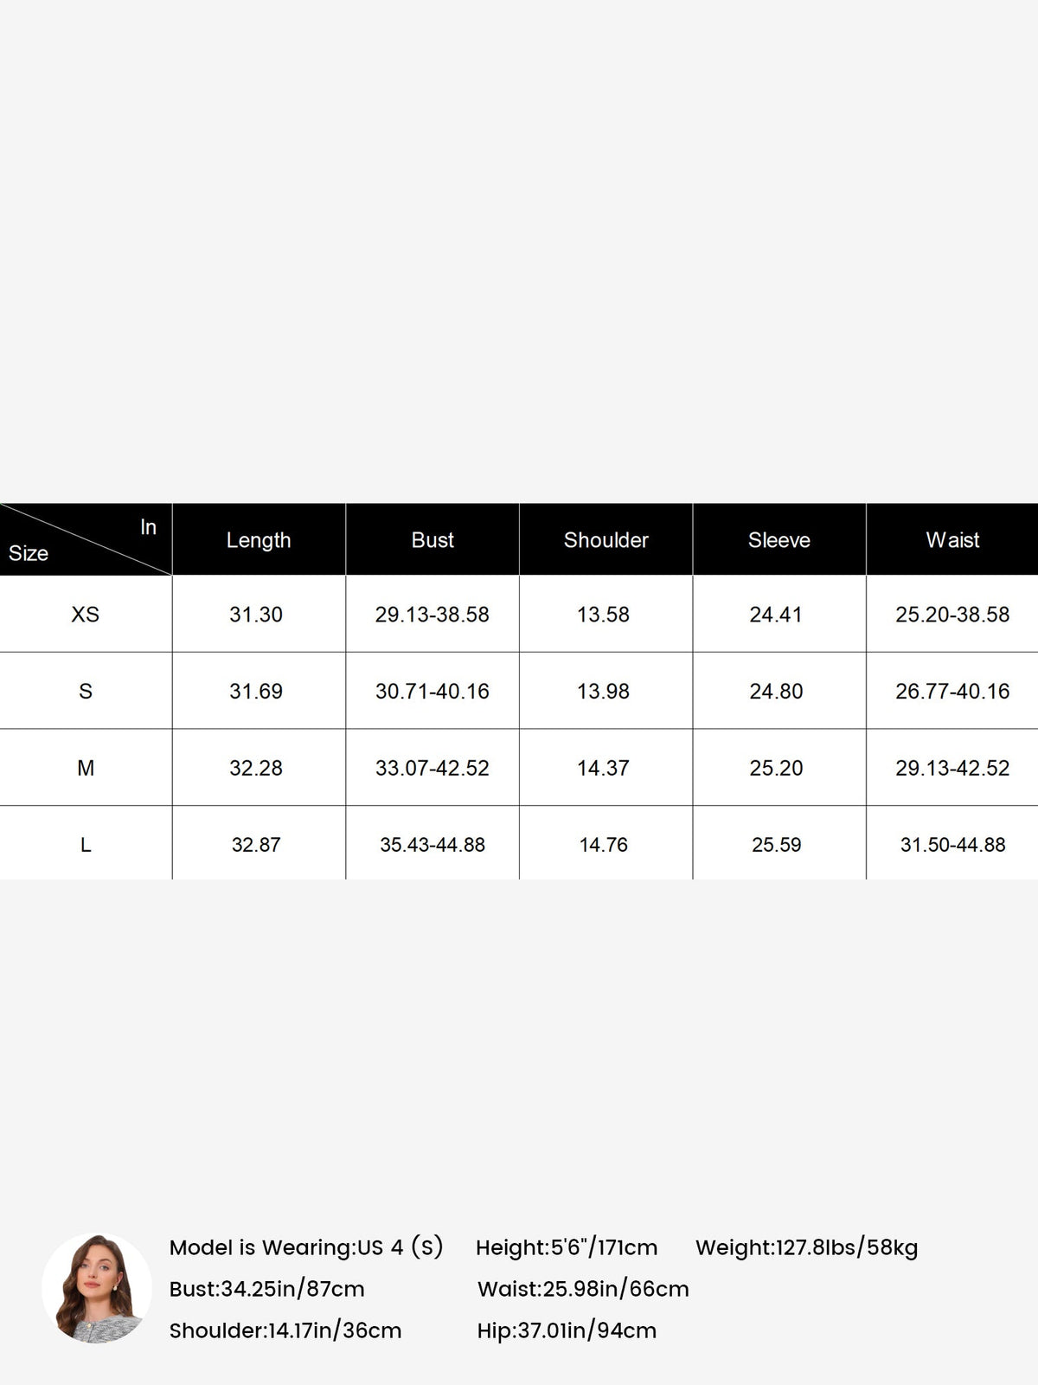Select the Waist column header
This screenshot has height=1385, width=1038.
pos(952,540)
